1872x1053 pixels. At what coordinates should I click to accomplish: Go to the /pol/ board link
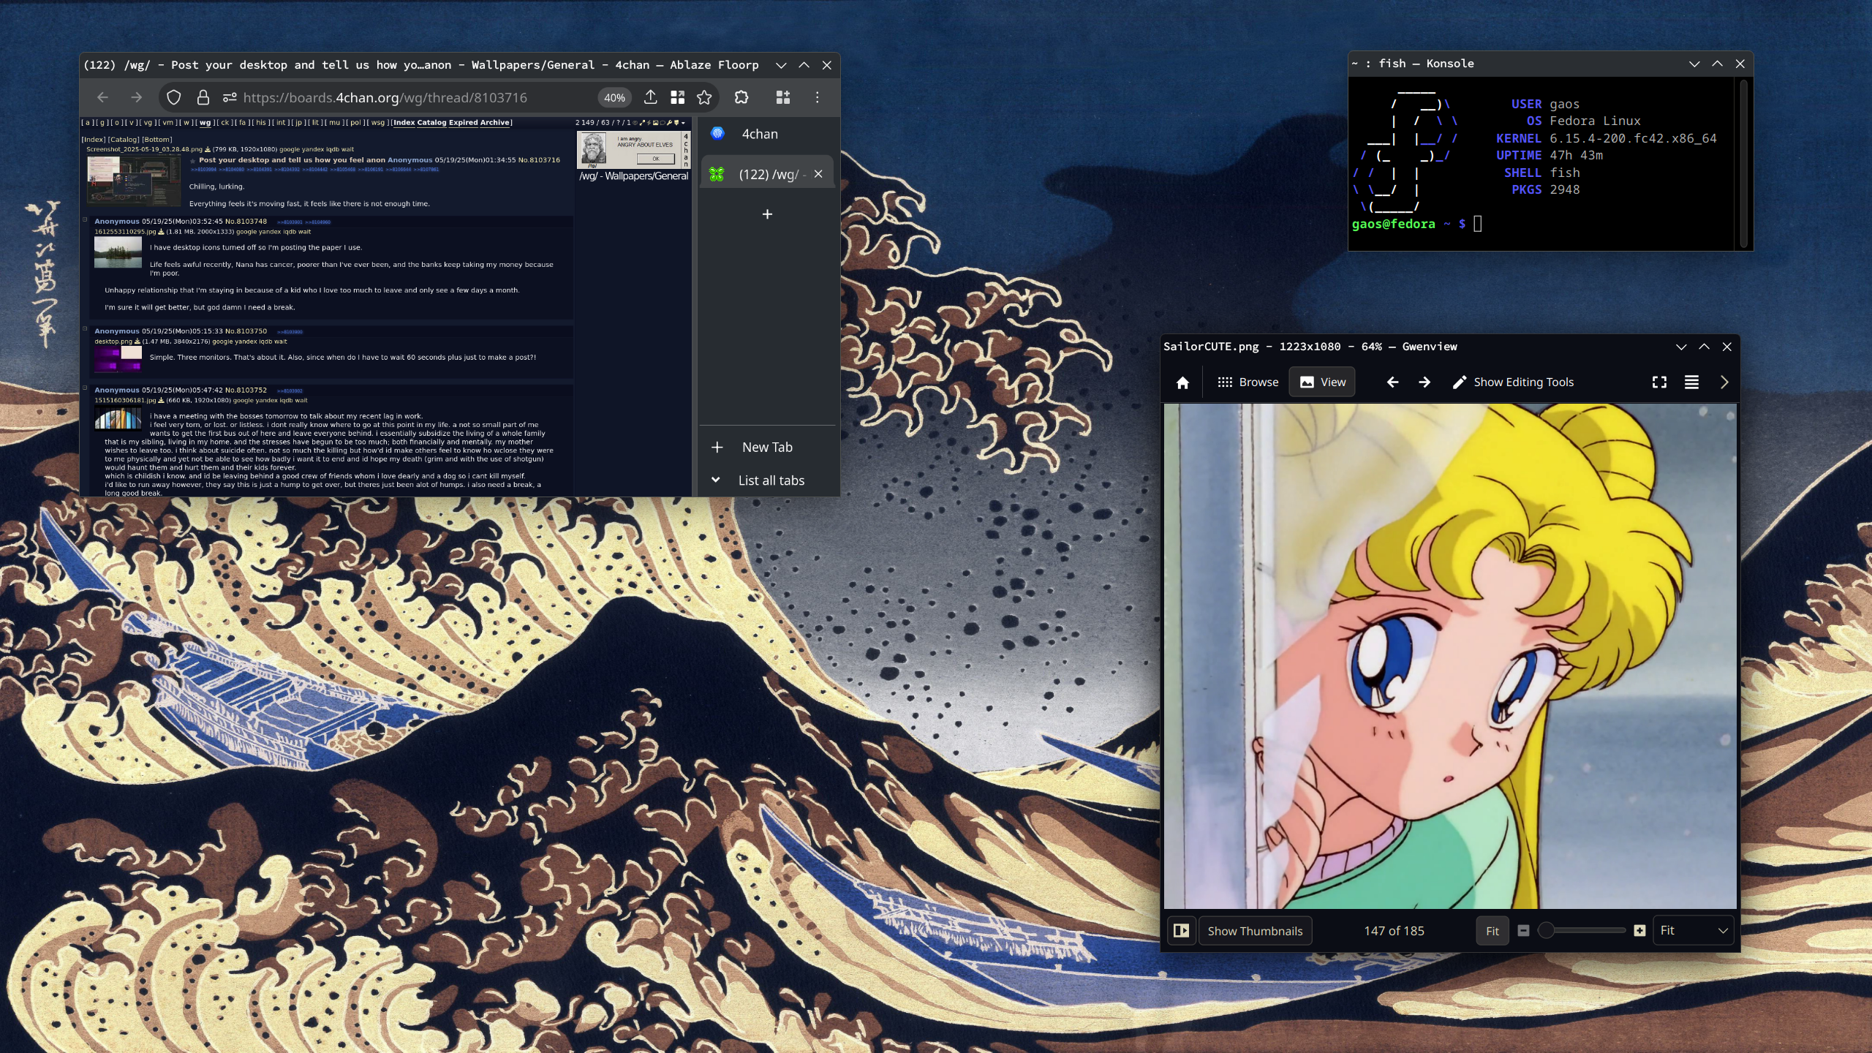(x=355, y=123)
